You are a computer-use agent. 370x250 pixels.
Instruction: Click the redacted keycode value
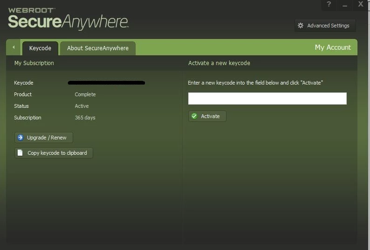click(106, 83)
